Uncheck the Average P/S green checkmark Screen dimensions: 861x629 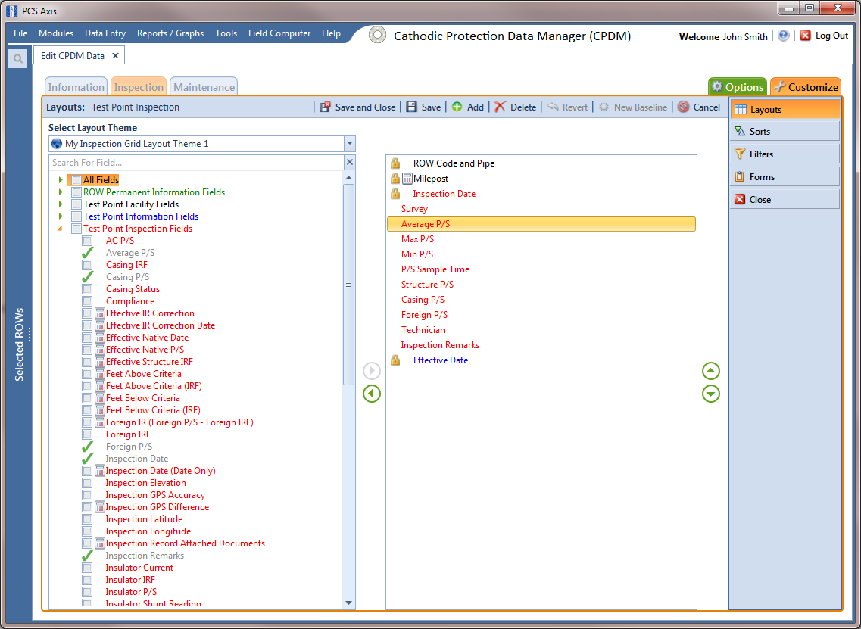pyautogui.click(x=87, y=253)
